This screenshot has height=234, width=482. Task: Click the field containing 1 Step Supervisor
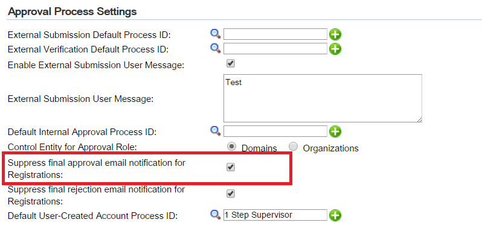click(275, 215)
